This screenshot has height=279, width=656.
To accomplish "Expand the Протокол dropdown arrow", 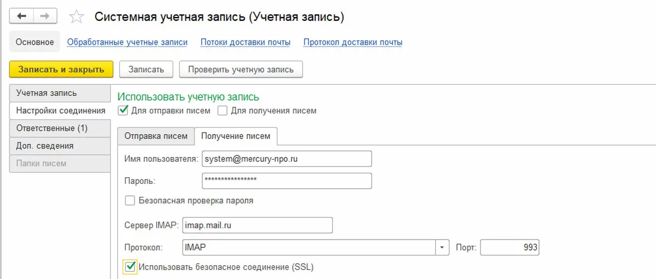I will 442,247.
